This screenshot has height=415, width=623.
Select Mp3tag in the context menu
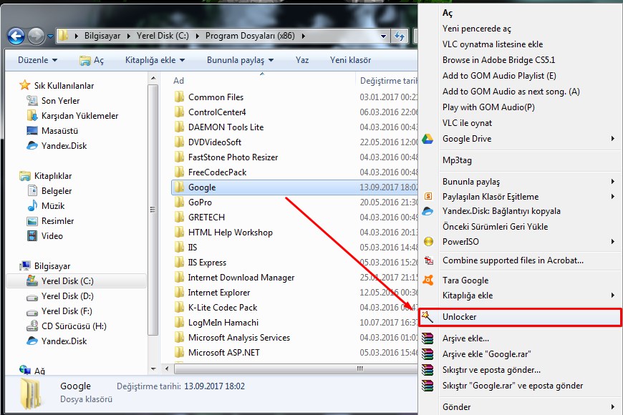[457, 160]
